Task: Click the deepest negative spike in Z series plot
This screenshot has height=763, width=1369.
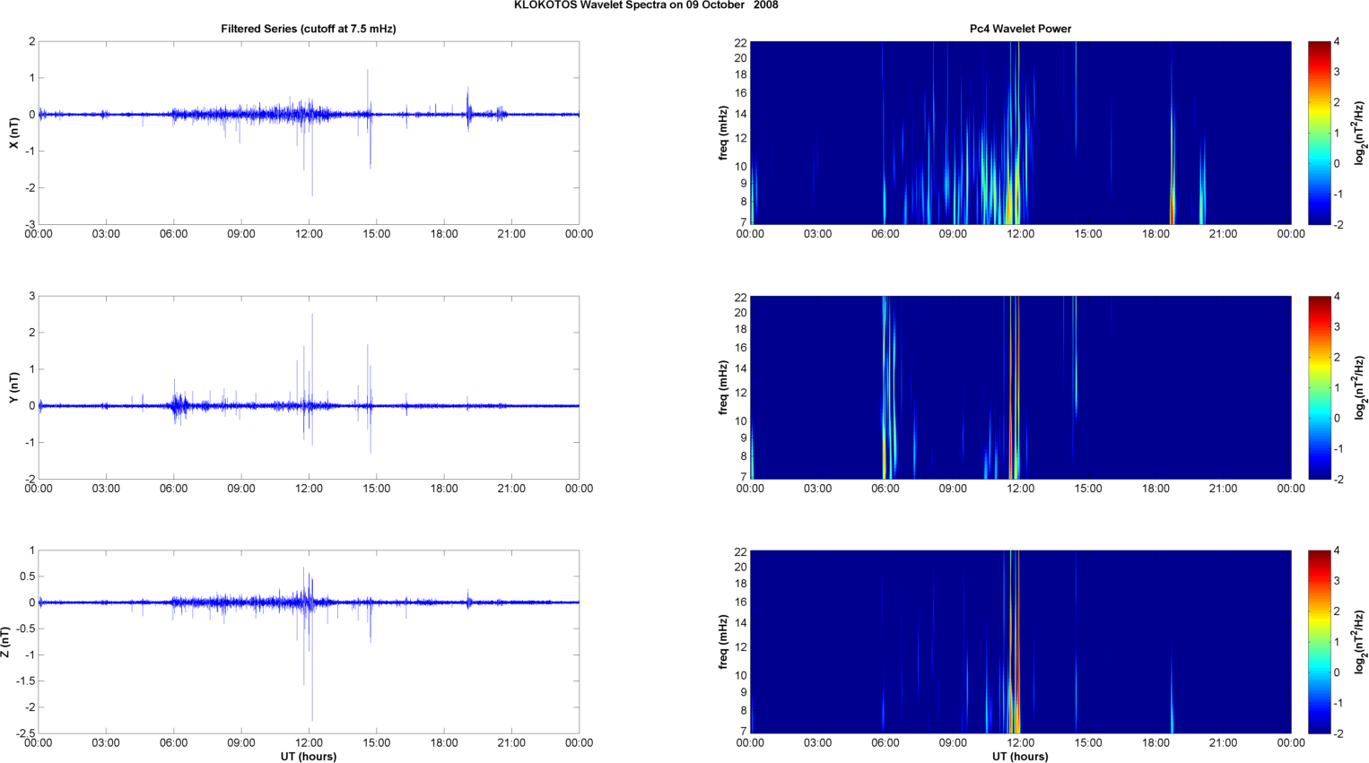Action: [312, 717]
